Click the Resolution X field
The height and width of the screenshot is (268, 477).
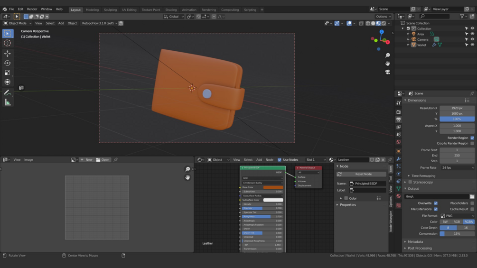click(x=457, y=108)
